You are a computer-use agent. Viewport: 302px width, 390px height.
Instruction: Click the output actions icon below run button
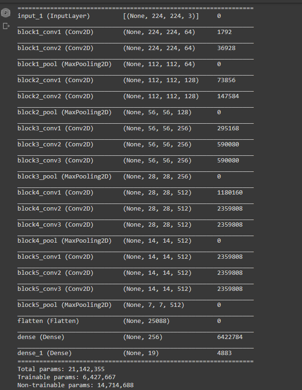7,26
